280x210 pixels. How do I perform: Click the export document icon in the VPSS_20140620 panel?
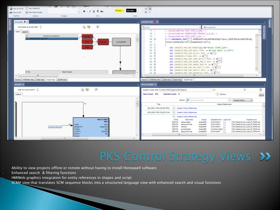click(x=261, y=90)
